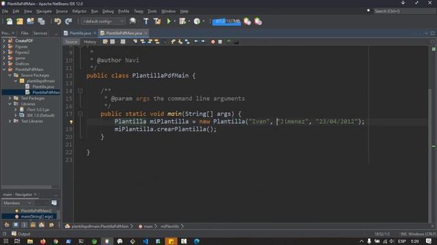Viewport: 437px width, 245px height.
Task: Switch to the Plantilla.java editor tab
Action: tap(81, 33)
